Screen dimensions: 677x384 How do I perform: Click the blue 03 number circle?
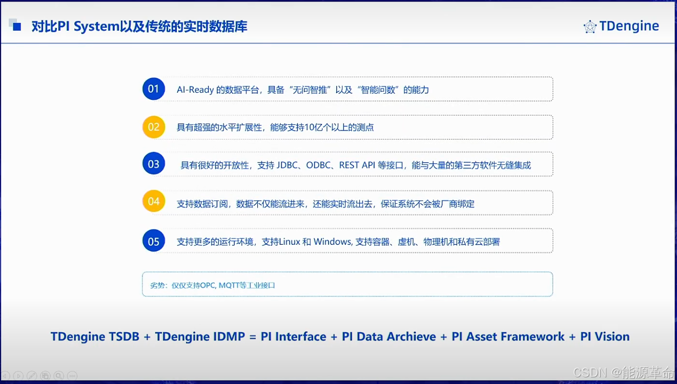pyautogui.click(x=154, y=164)
